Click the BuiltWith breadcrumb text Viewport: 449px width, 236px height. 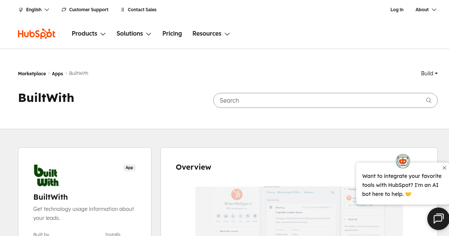coord(79,73)
